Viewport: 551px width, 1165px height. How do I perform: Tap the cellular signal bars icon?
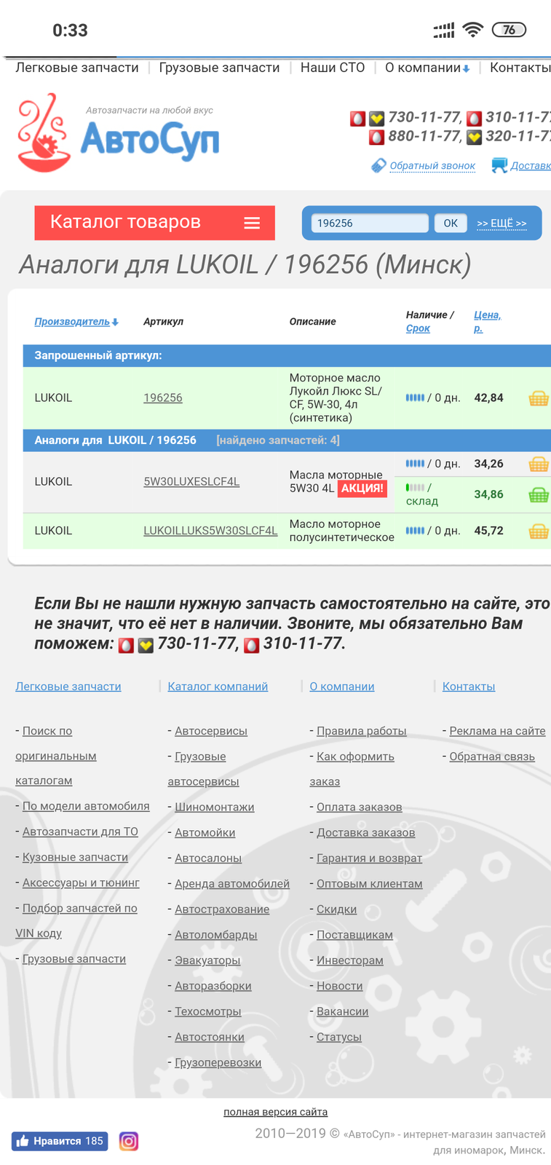pyautogui.click(x=444, y=30)
